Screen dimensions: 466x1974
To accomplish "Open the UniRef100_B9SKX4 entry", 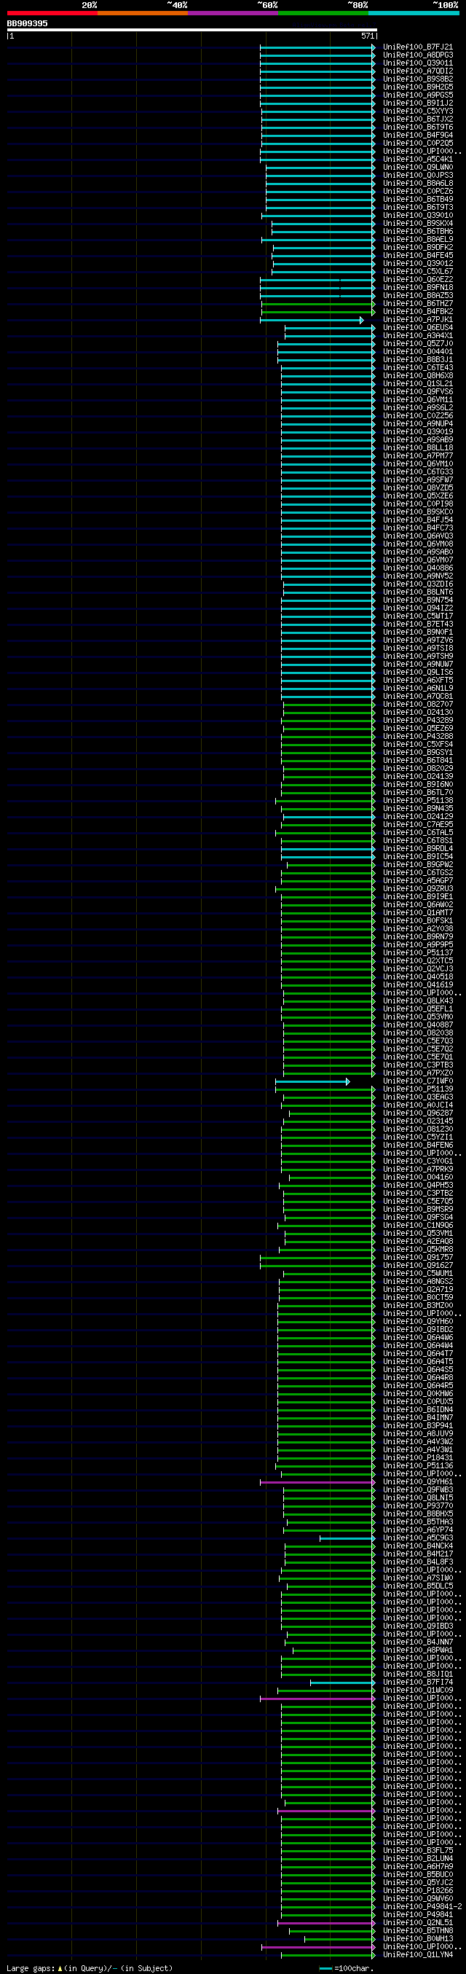I will point(418,224).
